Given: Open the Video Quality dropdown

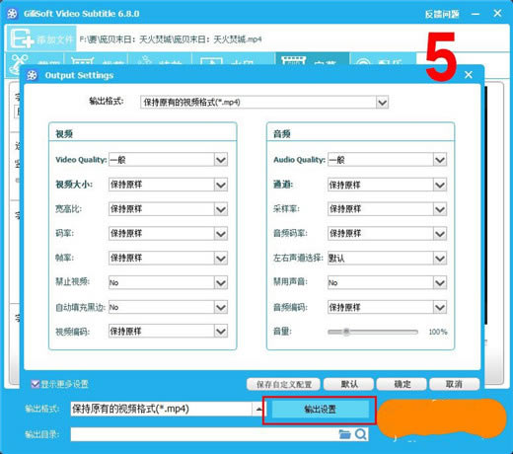Looking at the screenshot, I should [x=221, y=160].
